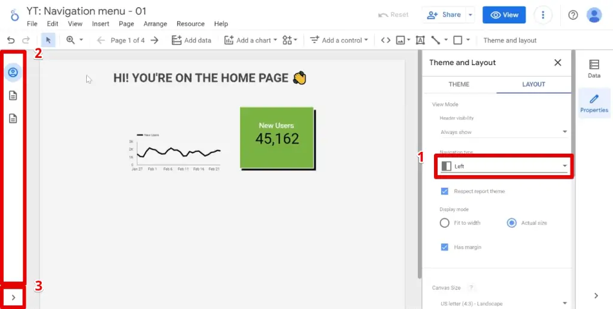Go to next page arrow
The image size is (613, 309).
154,40
